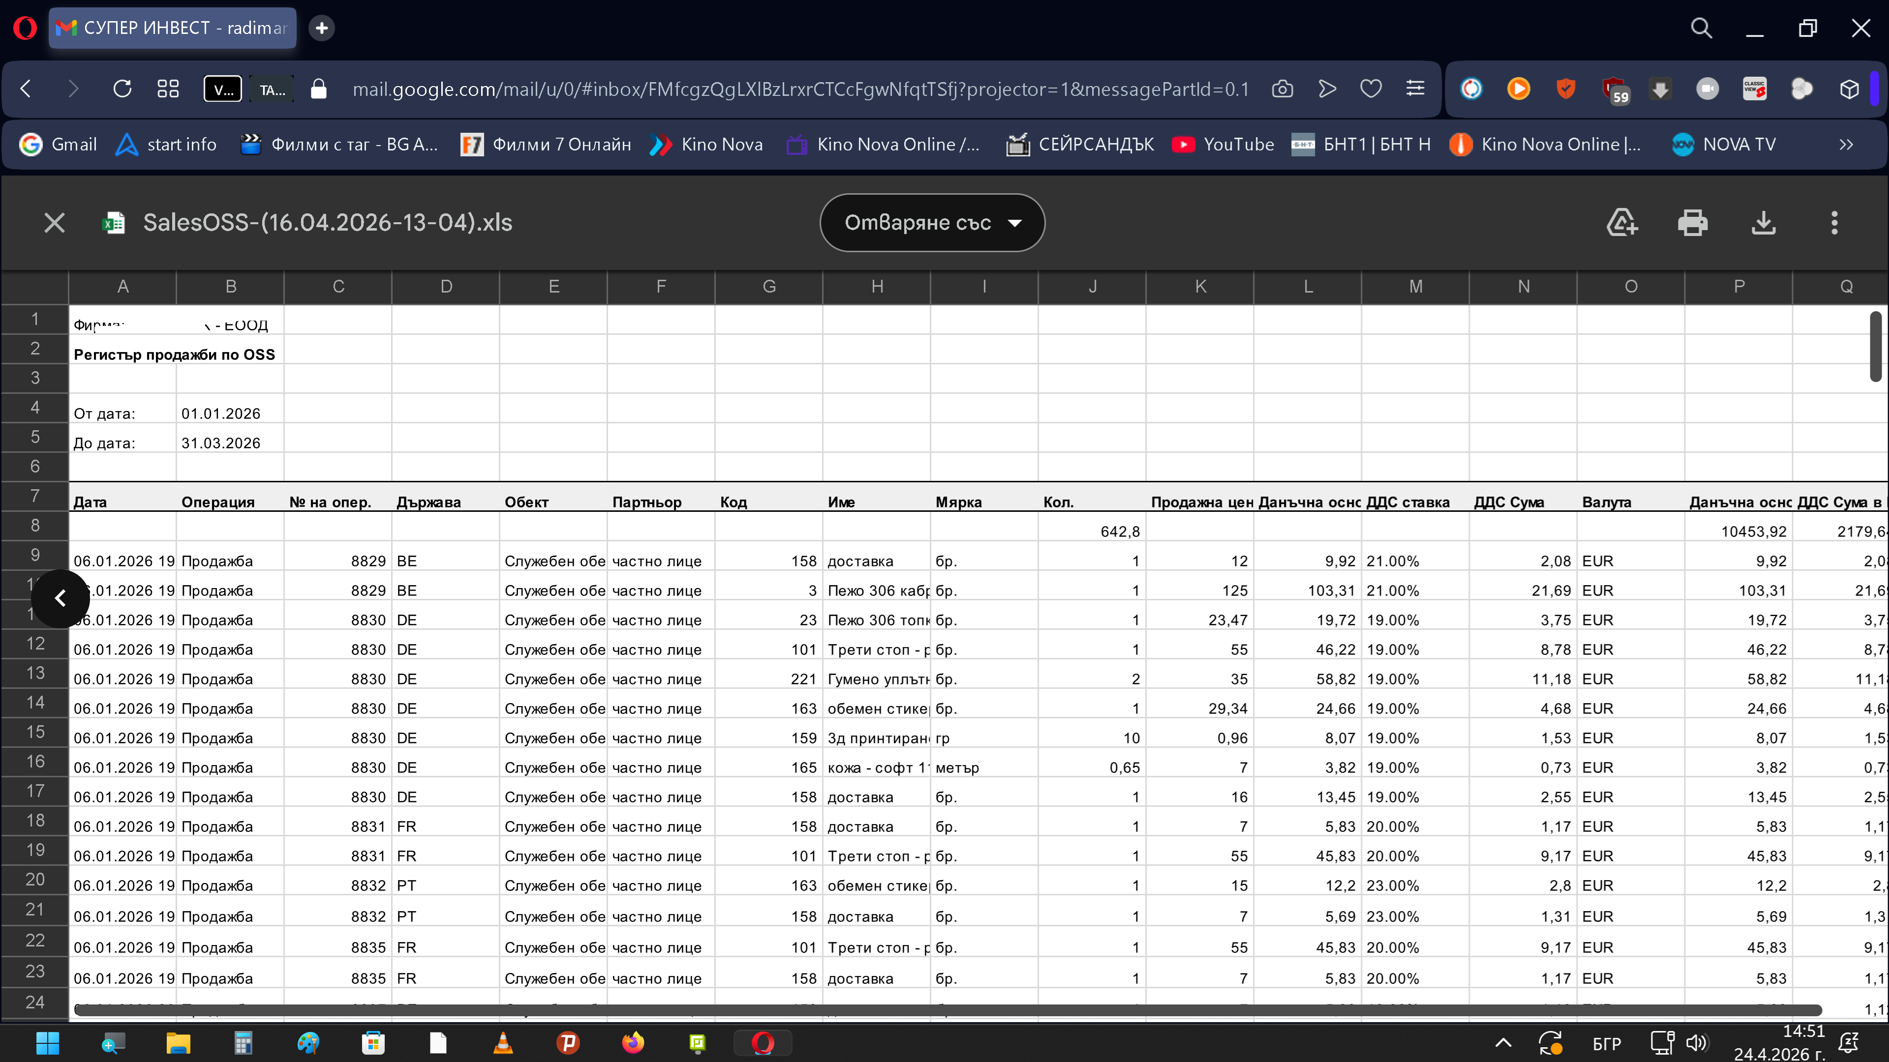Open the downloads arrow extension
The image size is (1889, 1062).
click(1660, 89)
